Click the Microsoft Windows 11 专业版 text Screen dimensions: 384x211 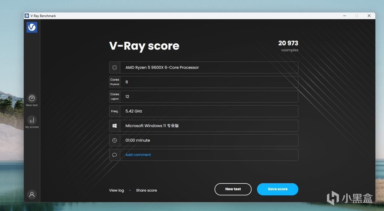coord(152,126)
